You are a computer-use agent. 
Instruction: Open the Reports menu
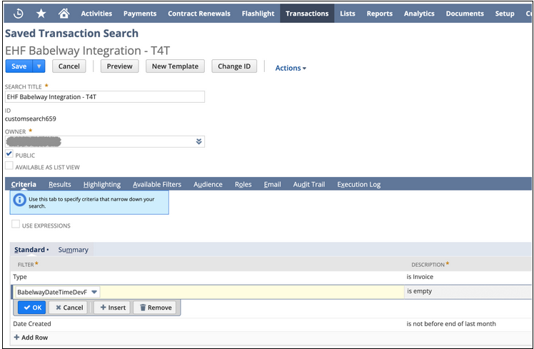pos(379,14)
